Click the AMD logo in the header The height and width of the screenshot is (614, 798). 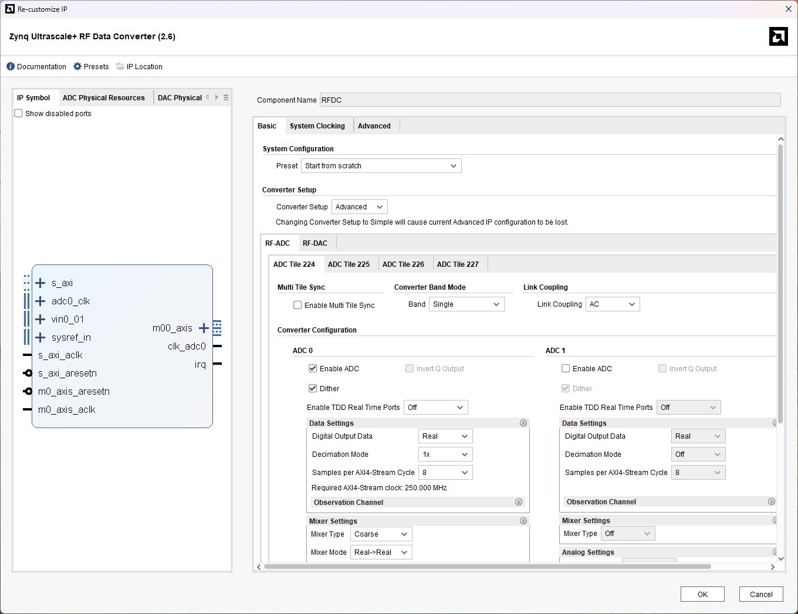click(779, 36)
